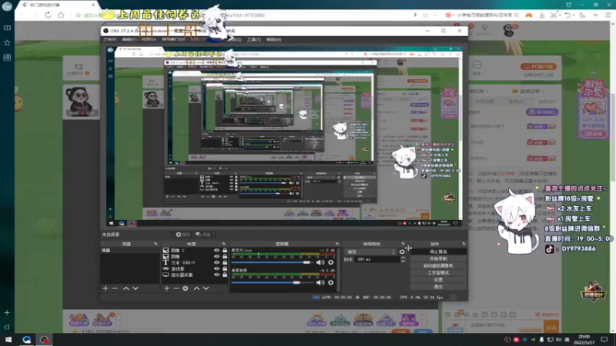The width and height of the screenshot is (616, 346).
Task: Mute the 桌面音频 desktop audio channel
Action: [320, 282]
